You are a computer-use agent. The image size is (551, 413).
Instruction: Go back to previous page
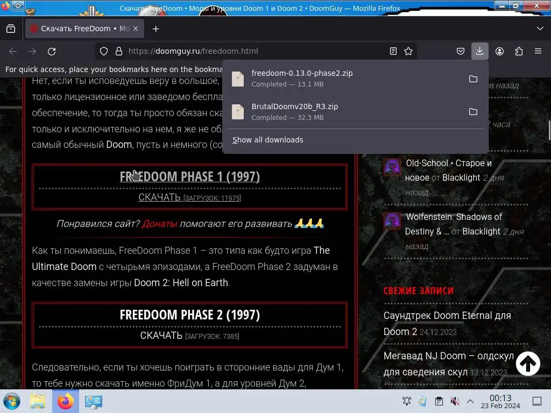(13, 51)
